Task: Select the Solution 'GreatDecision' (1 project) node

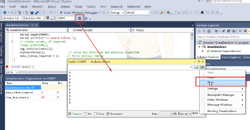Action: click(223, 43)
